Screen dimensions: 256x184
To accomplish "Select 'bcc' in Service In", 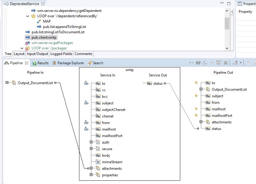I will click(x=105, y=97).
